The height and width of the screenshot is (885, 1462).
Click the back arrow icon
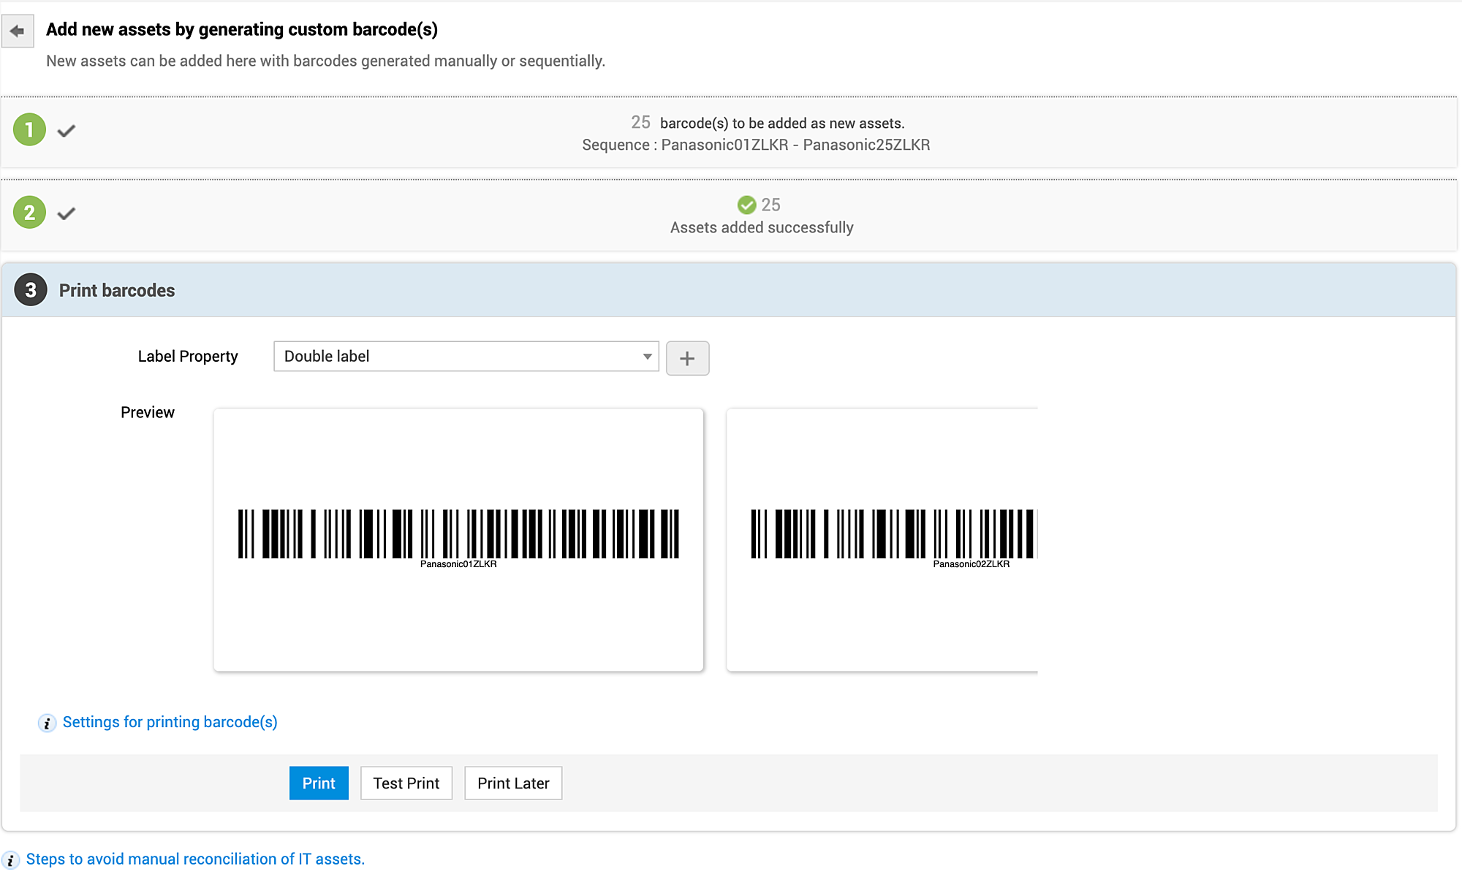(18, 31)
